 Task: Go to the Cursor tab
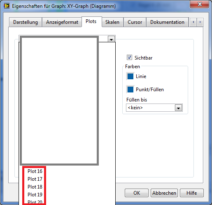point(135,22)
